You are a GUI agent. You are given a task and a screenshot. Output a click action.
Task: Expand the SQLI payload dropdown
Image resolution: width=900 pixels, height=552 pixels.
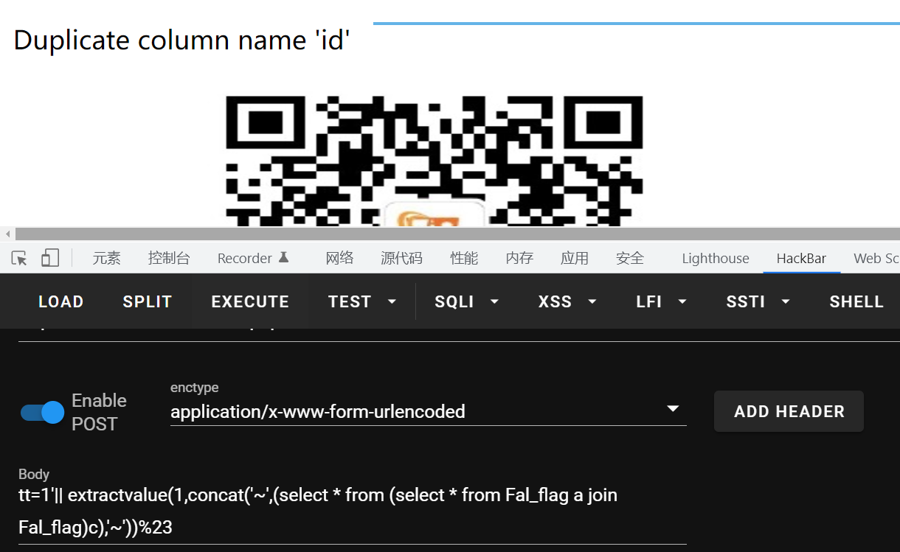[x=466, y=301]
